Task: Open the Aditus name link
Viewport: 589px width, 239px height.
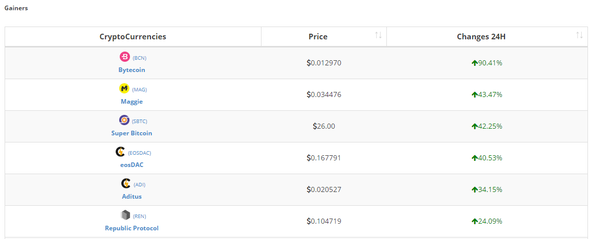Action: [x=132, y=197]
